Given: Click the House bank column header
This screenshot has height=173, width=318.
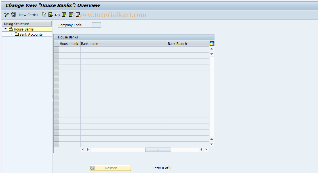Looking at the screenshot, I should (70, 44).
